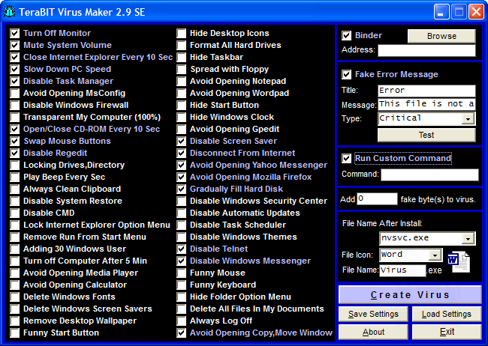Minimize the TeraBIT window
Screen dimensions: 488x346
click(441, 11)
